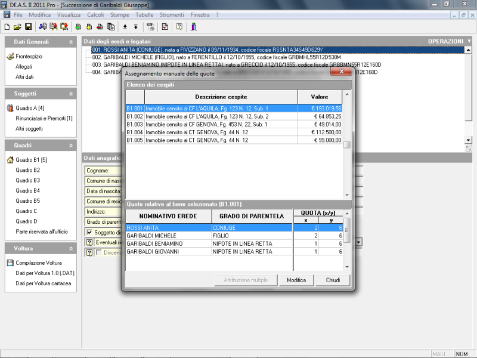
Task: Click the Chiudi button
Action: (x=333, y=280)
